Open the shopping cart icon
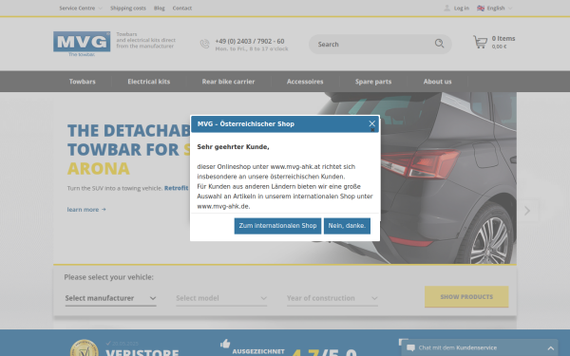 480,42
